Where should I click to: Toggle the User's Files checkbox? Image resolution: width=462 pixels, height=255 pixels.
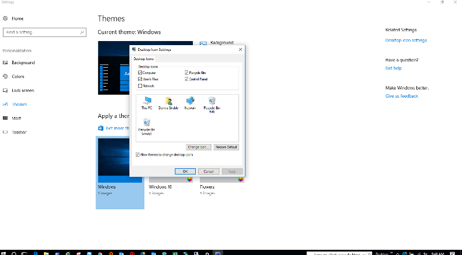[x=140, y=79]
